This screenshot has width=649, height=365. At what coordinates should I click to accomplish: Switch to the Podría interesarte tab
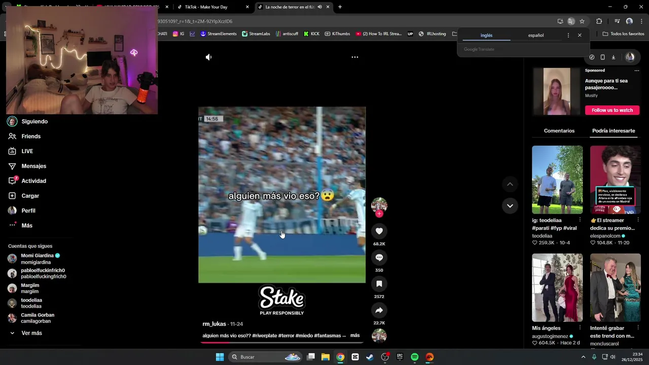pyautogui.click(x=614, y=131)
